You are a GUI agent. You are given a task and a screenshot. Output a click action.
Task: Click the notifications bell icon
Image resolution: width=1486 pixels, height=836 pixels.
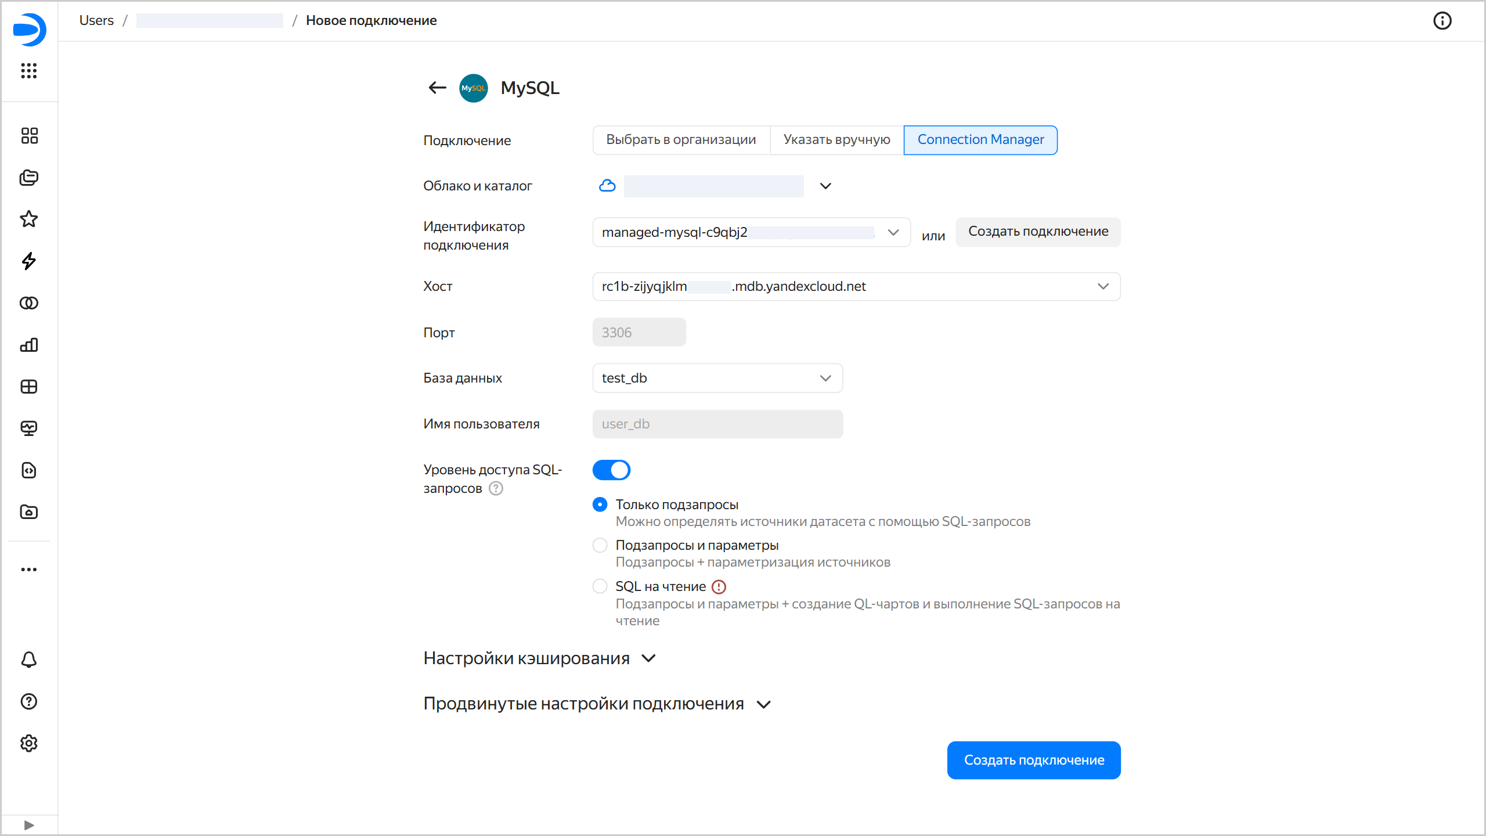click(x=29, y=660)
